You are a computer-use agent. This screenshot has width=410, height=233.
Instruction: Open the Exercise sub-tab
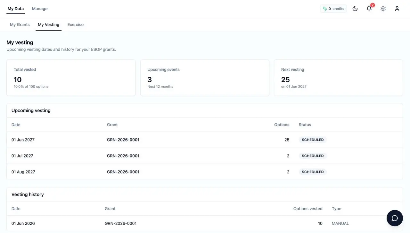[76, 25]
